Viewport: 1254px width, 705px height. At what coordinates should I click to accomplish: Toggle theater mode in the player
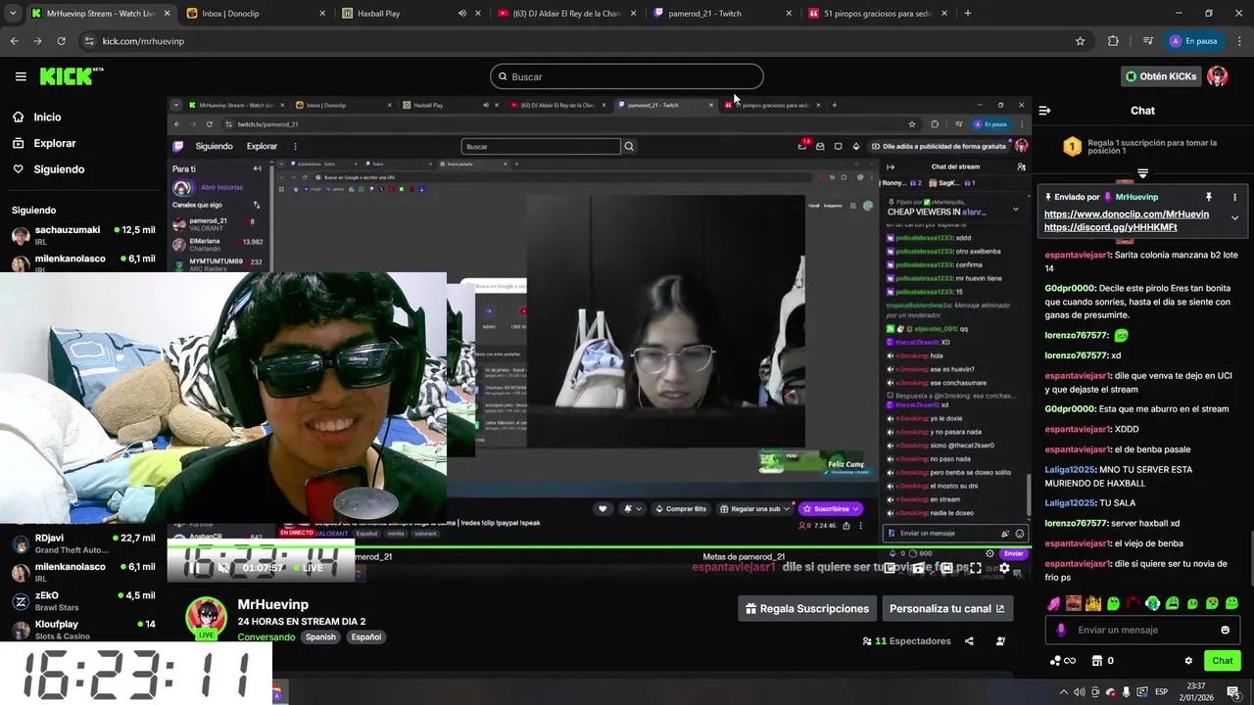pos(947,568)
